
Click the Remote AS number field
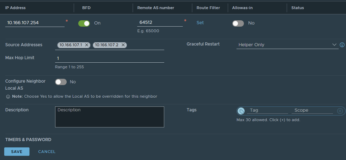160,23
